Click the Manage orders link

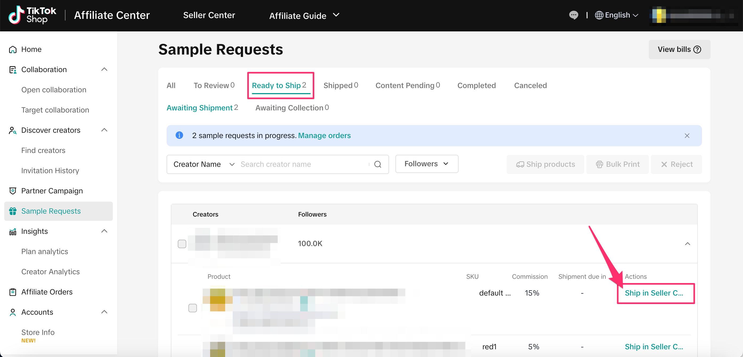tap(324, 135)
